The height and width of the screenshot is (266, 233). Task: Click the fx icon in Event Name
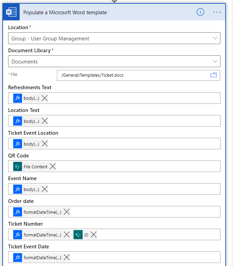18,189
